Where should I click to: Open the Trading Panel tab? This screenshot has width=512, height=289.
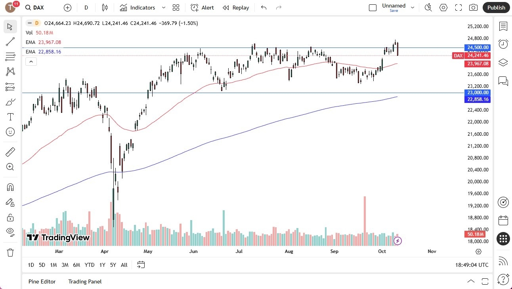click(84, 281)
